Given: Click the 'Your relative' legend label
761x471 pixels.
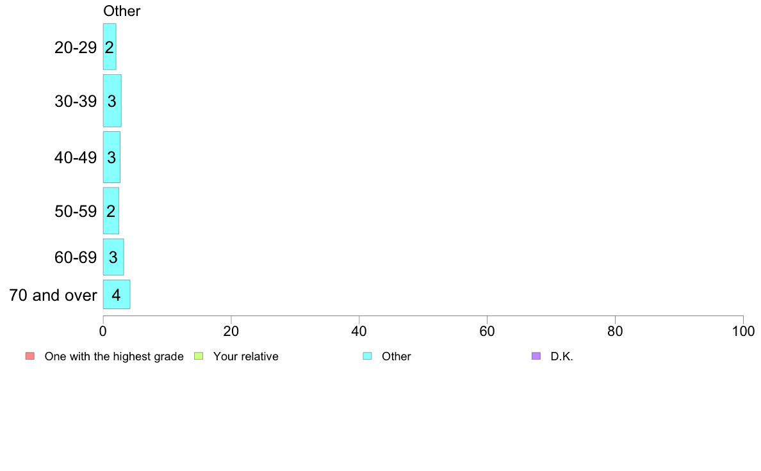Looking at the screenshot, I should click(245, 356).
